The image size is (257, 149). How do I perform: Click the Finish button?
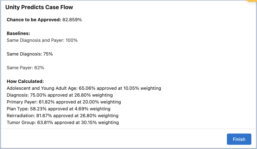(x=239, y=139)
